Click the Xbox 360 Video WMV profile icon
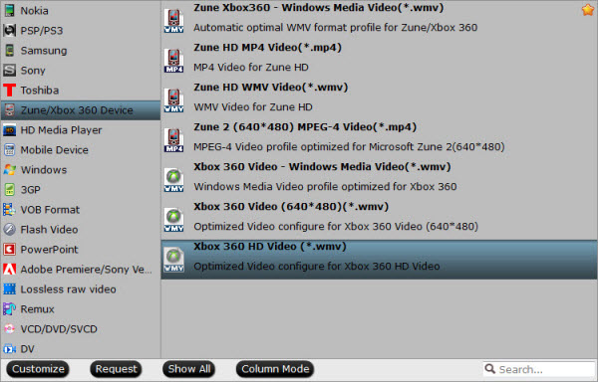This screenshot has width=598, height=382. click(173, 180)
